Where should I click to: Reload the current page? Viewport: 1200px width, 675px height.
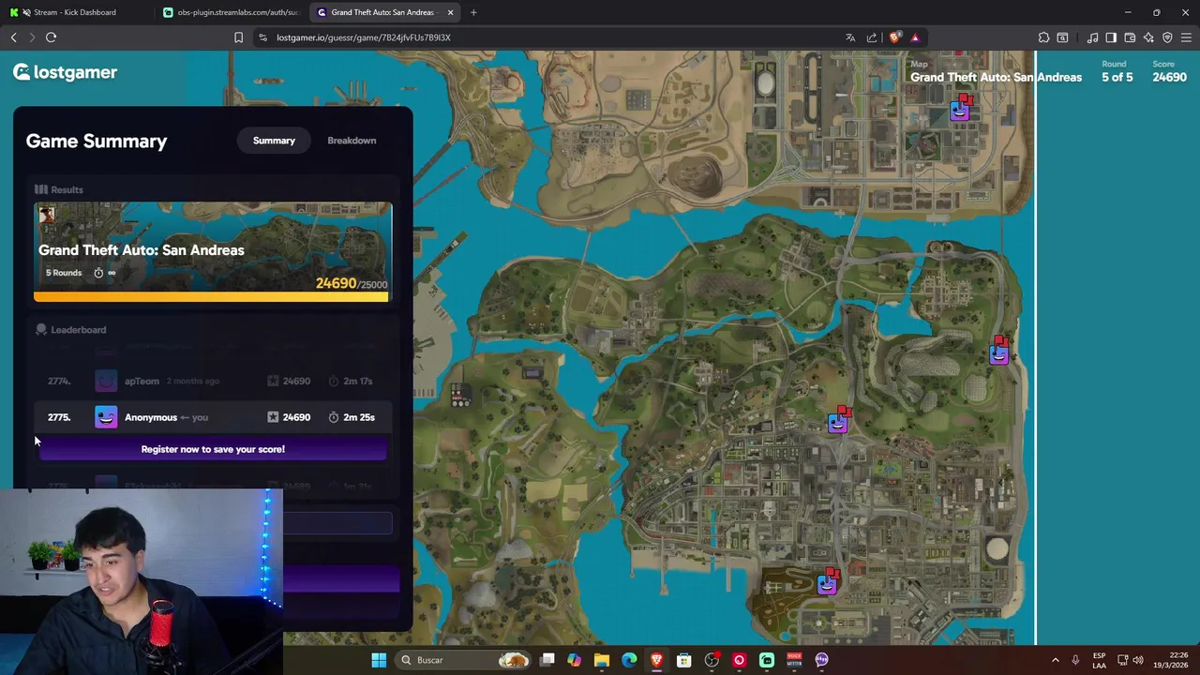52,37
